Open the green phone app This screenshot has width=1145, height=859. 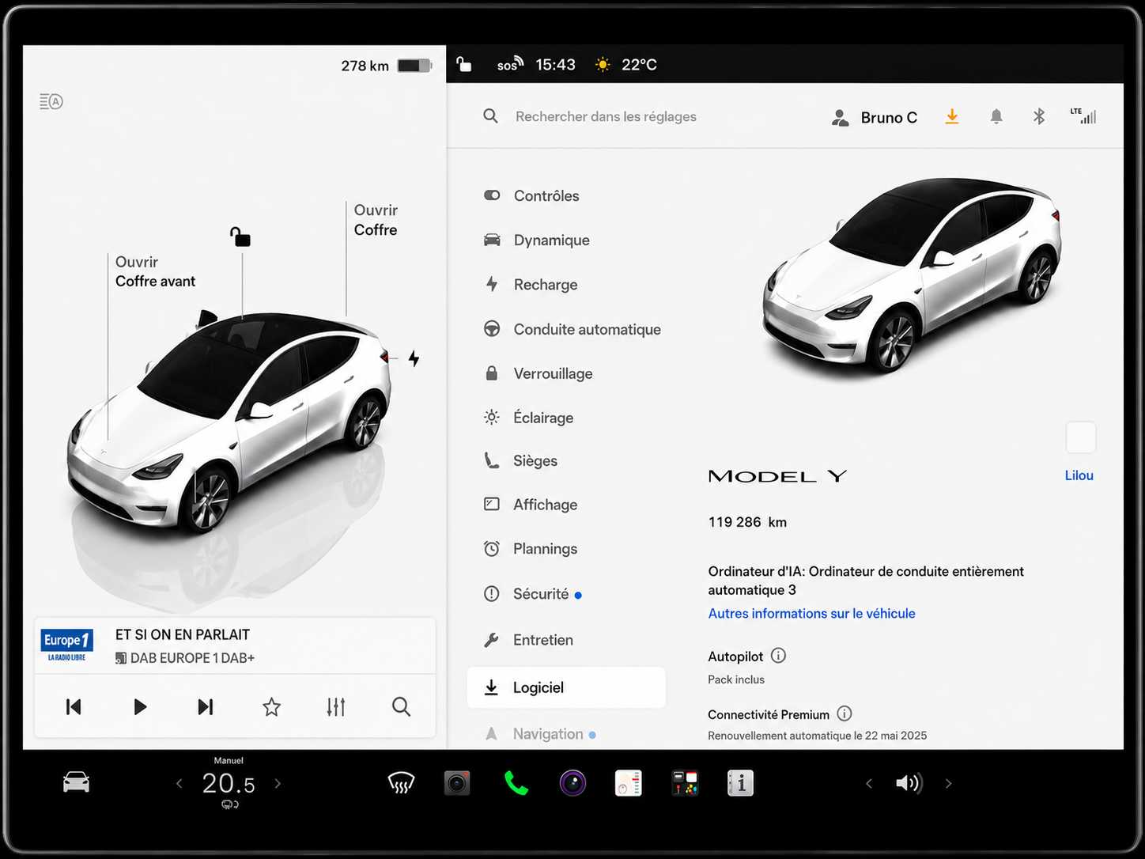coord(516,783)
